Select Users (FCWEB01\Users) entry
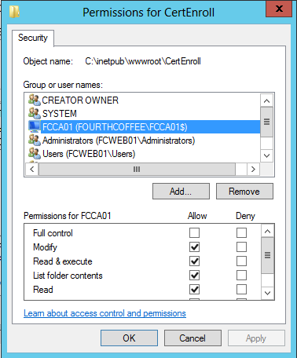Viewport: 297px width, 358px height. pos(89,154)
